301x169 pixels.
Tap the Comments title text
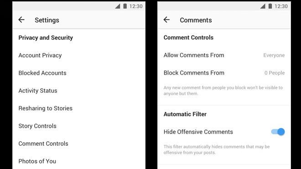coord(196,20)
